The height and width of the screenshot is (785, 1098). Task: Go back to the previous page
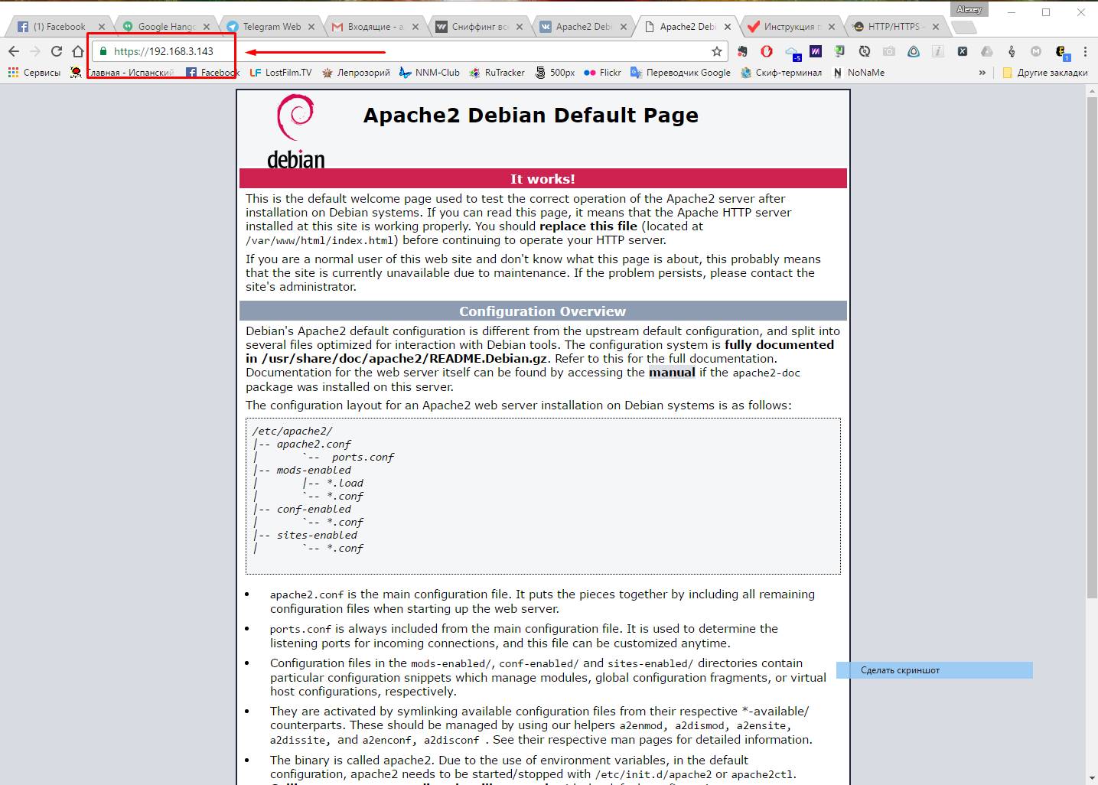[x=14, y=51]
